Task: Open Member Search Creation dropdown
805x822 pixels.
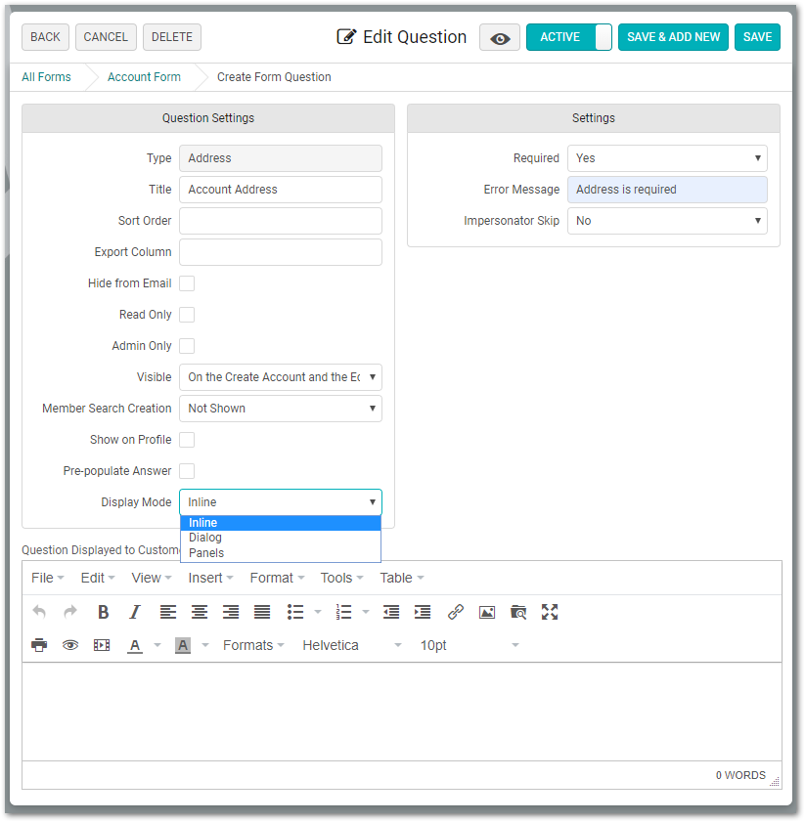Action: pyautogui.click(x=281, y=409)
